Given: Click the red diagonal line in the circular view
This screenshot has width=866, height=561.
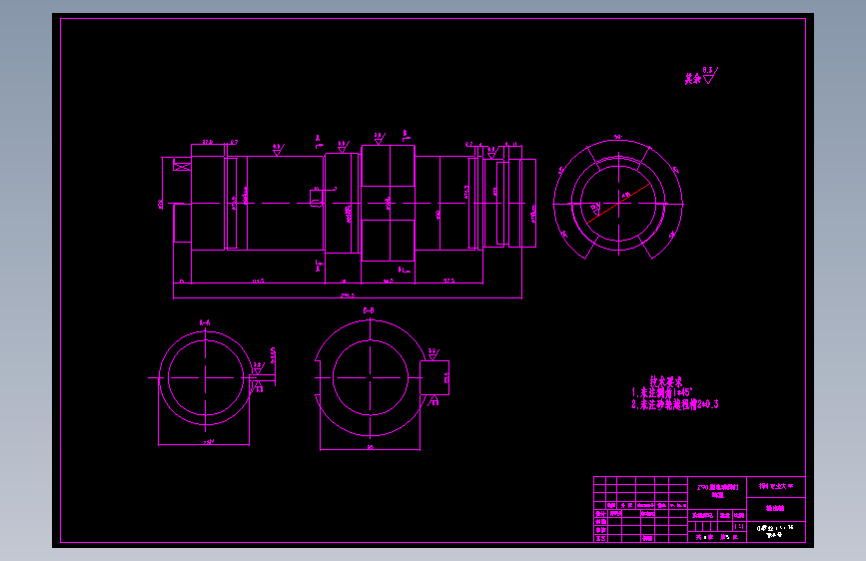Looking at the screenshot, I should point(617,204).
